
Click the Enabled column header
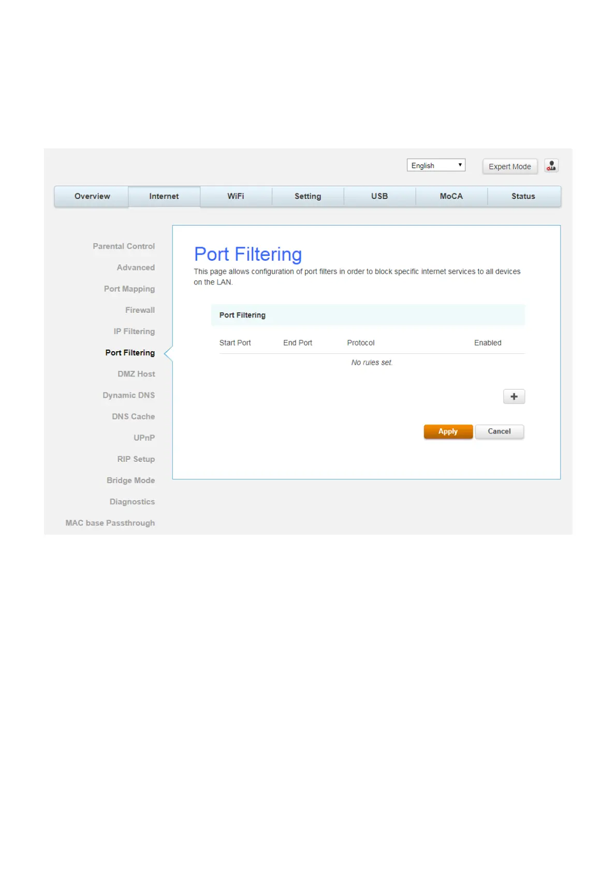[488, 343]
